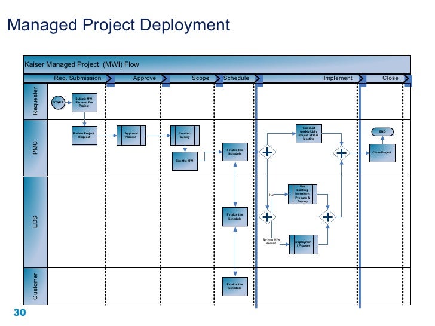
Task: Click the H/w branch label
Action: tap(272, 195)
